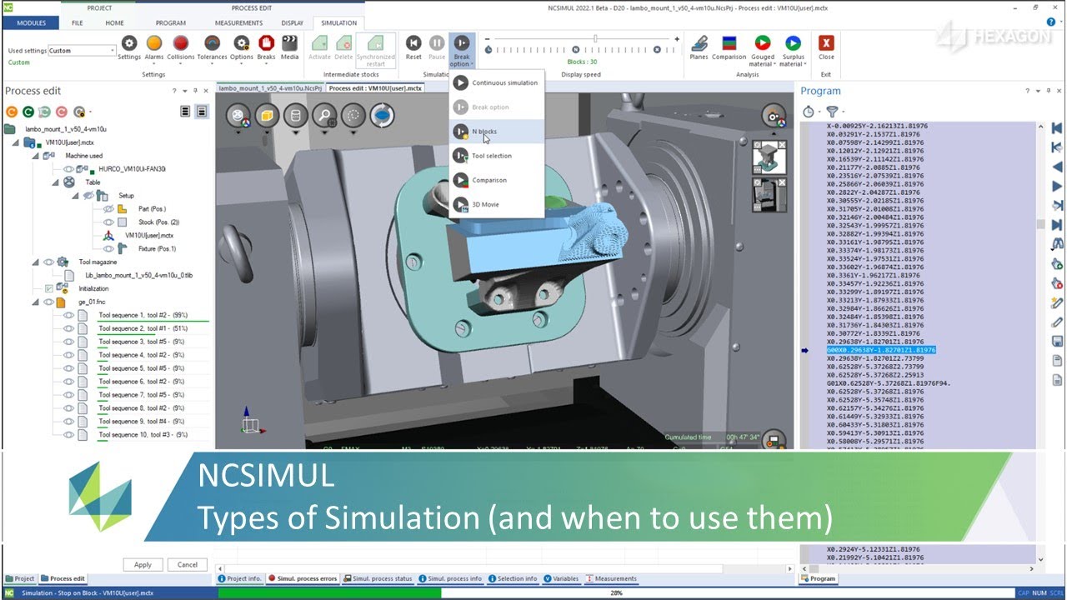Switch to the PROGRAM ribbon tab
Screen dimensions: 1067x600
171,23
